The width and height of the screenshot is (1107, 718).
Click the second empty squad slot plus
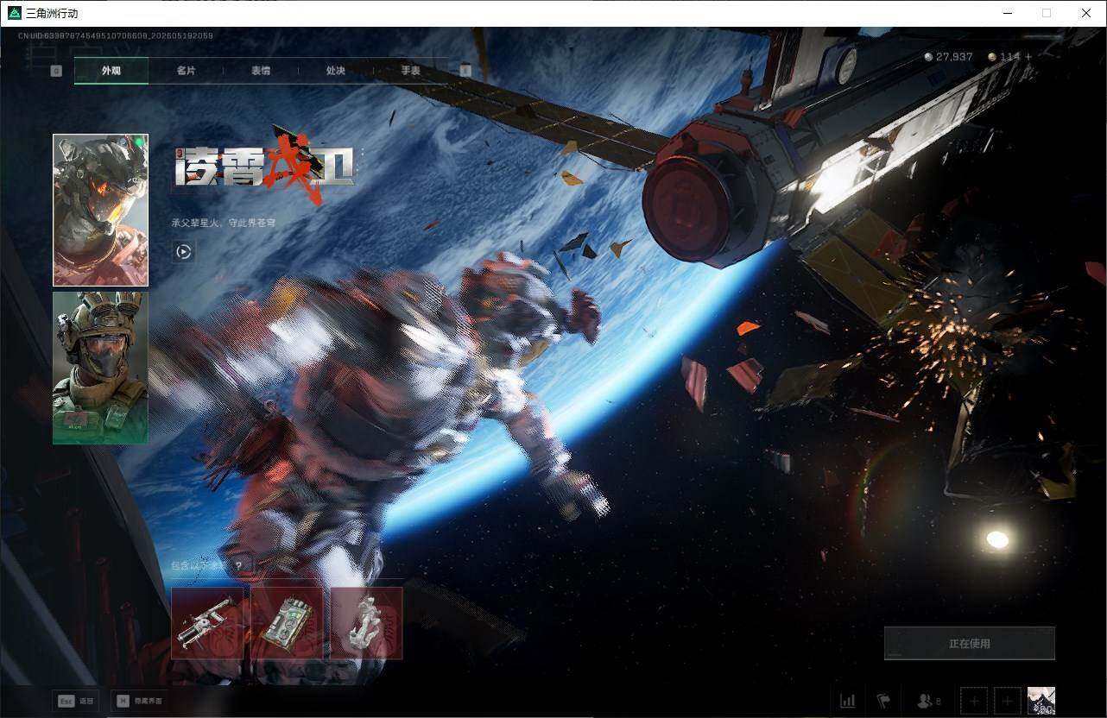tap(1007, 701)
